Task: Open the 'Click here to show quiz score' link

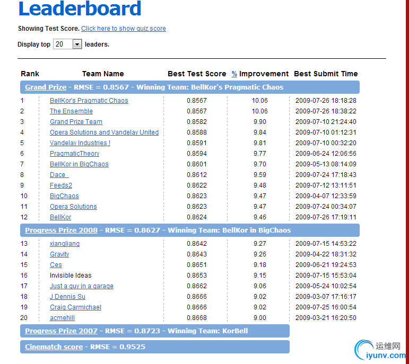Action: click(x=124, y=29)
